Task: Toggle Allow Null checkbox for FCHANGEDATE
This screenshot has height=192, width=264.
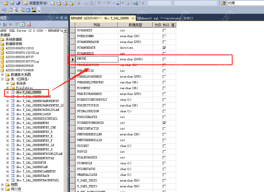Action: 164,48
